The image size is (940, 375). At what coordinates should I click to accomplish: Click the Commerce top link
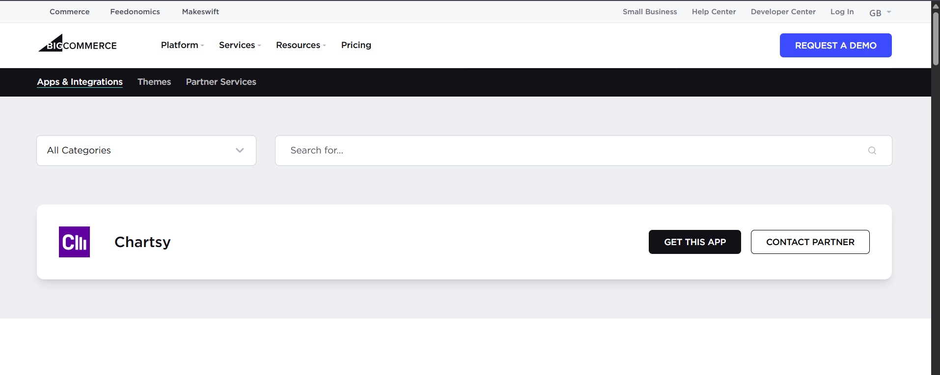click(70, 12)
